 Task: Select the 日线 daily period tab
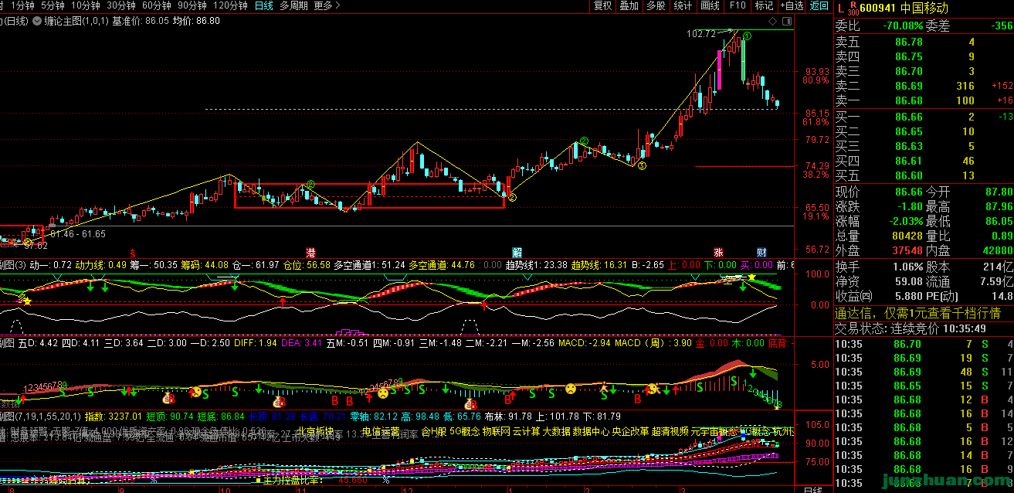(x=264, y=5)
